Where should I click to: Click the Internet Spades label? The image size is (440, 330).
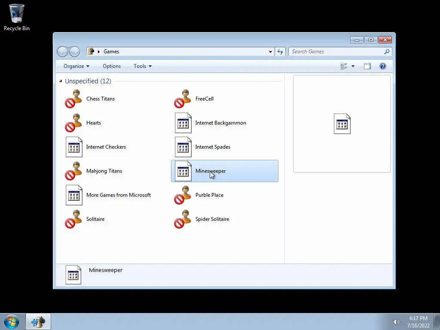pos(213,147)
